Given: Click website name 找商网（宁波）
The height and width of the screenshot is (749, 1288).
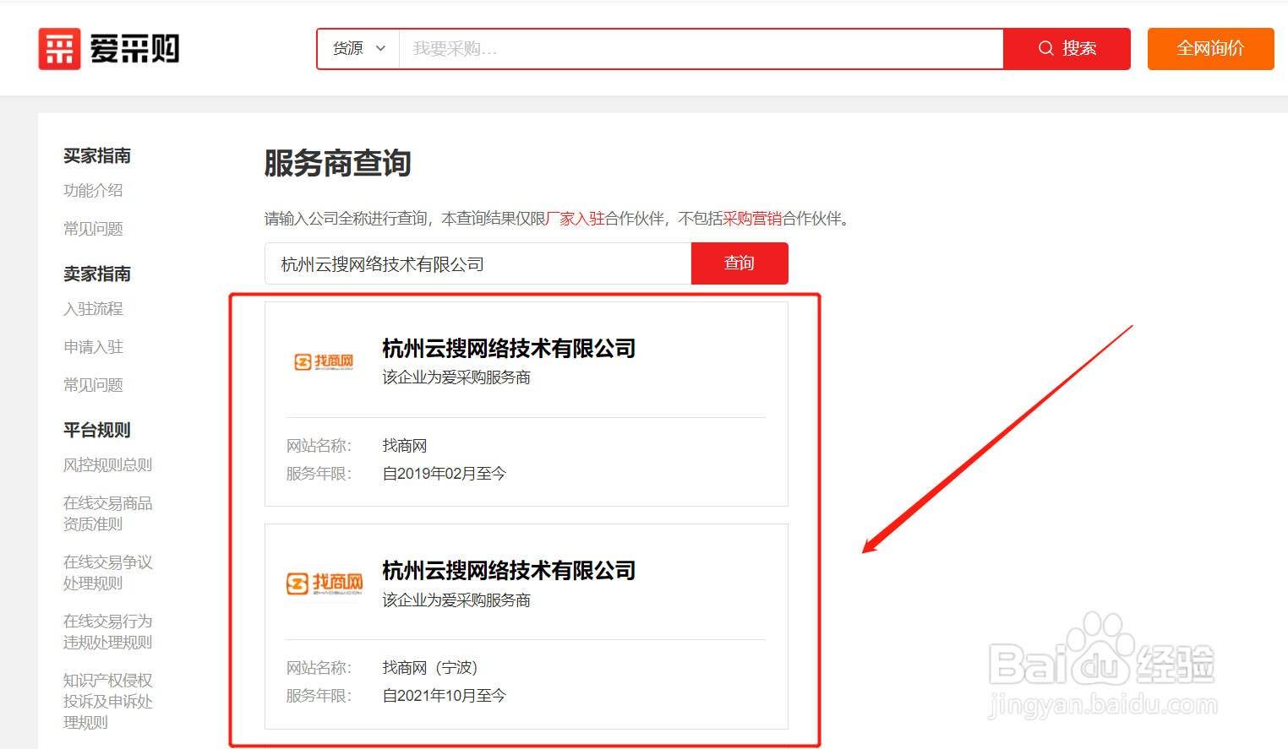Looking at the screenshot, I should [430, 668].
